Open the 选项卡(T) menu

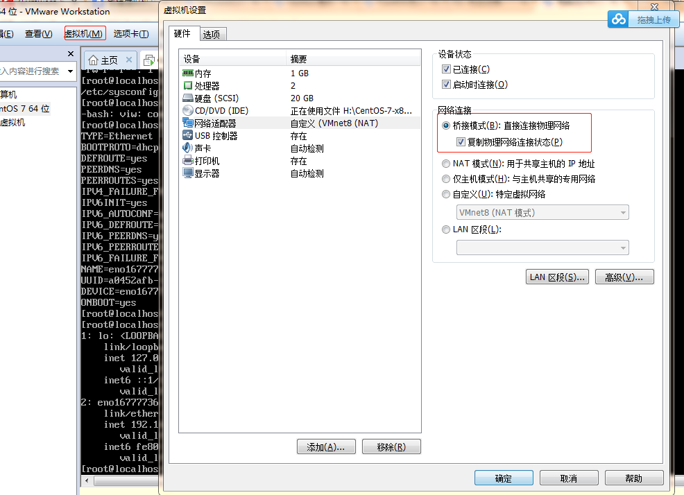coord(131,33)
